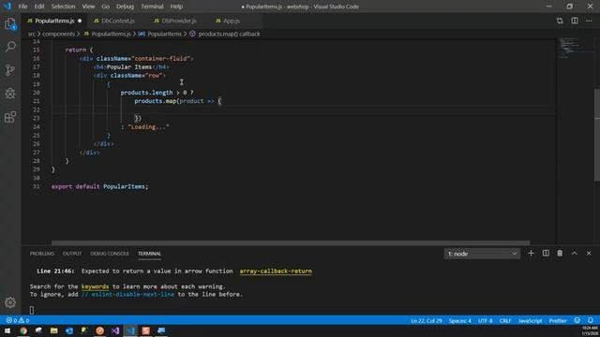Image resolution: width=600 pixels, height=337 pixels.
Task: Click the editor horizontal scrollbar
Action: pyautogui.click(x=291, y=243)
